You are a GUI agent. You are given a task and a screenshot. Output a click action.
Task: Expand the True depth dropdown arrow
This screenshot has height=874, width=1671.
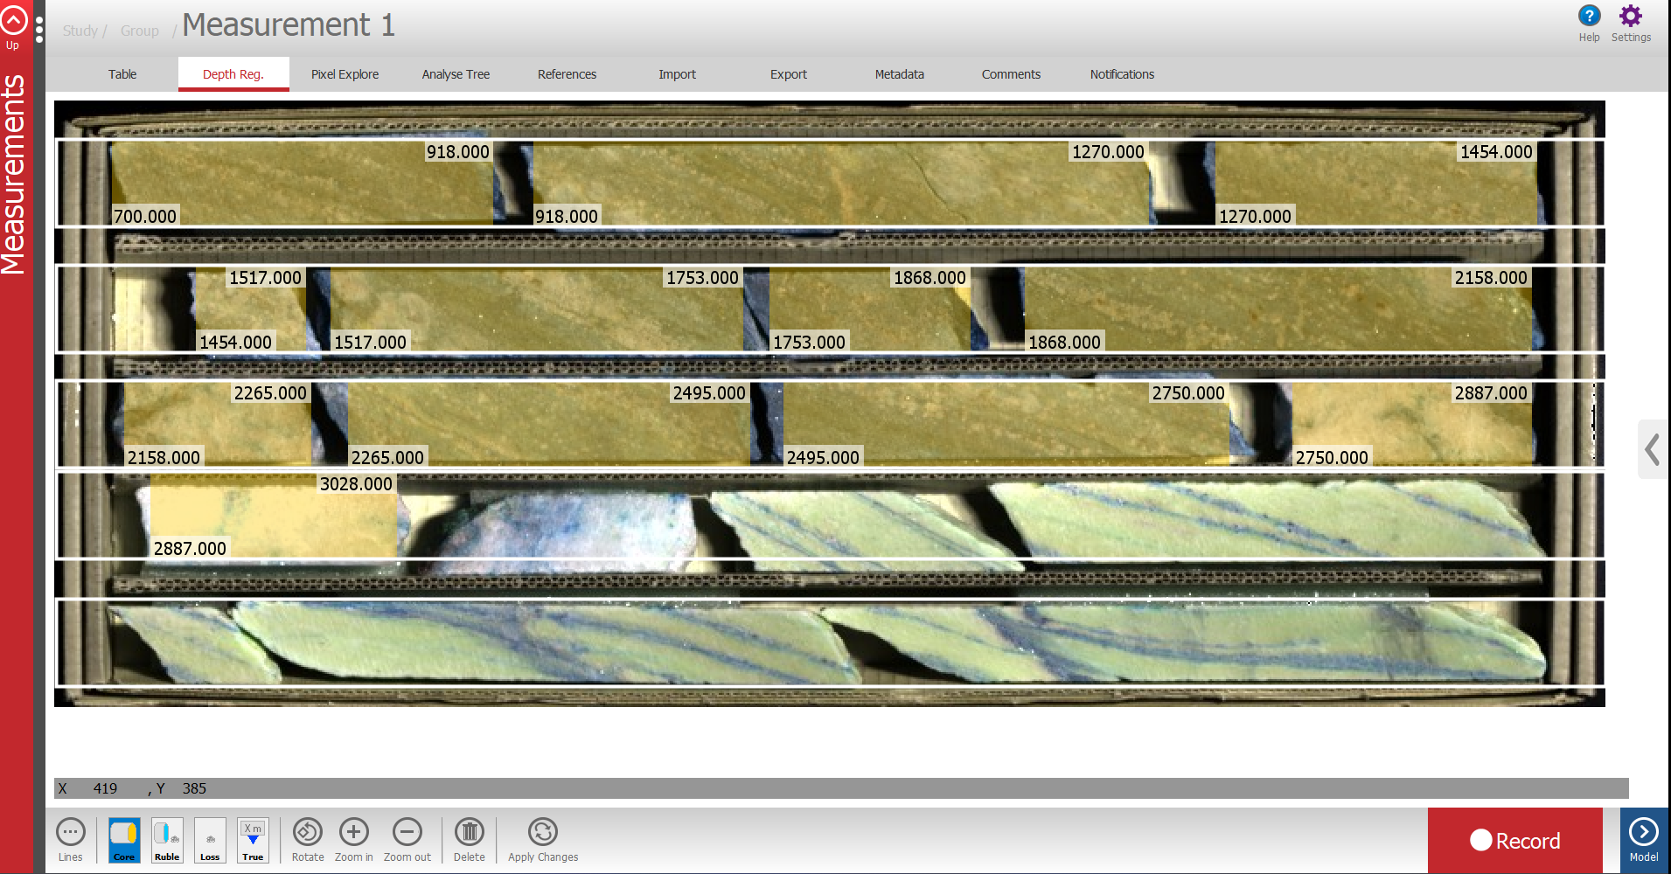253,839
